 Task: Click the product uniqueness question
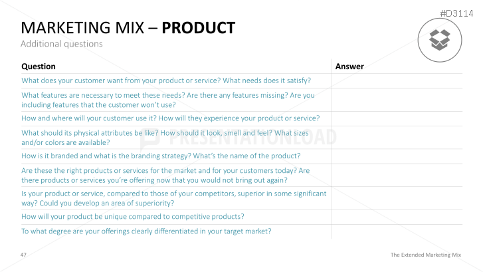click(133, 216)
